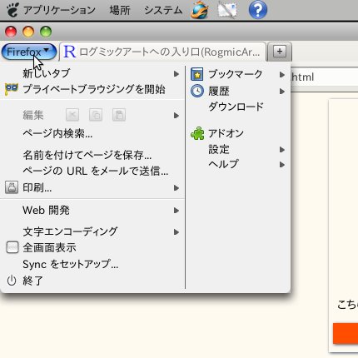
Task: Select 印刷... menu item
Action: point(92,188)
